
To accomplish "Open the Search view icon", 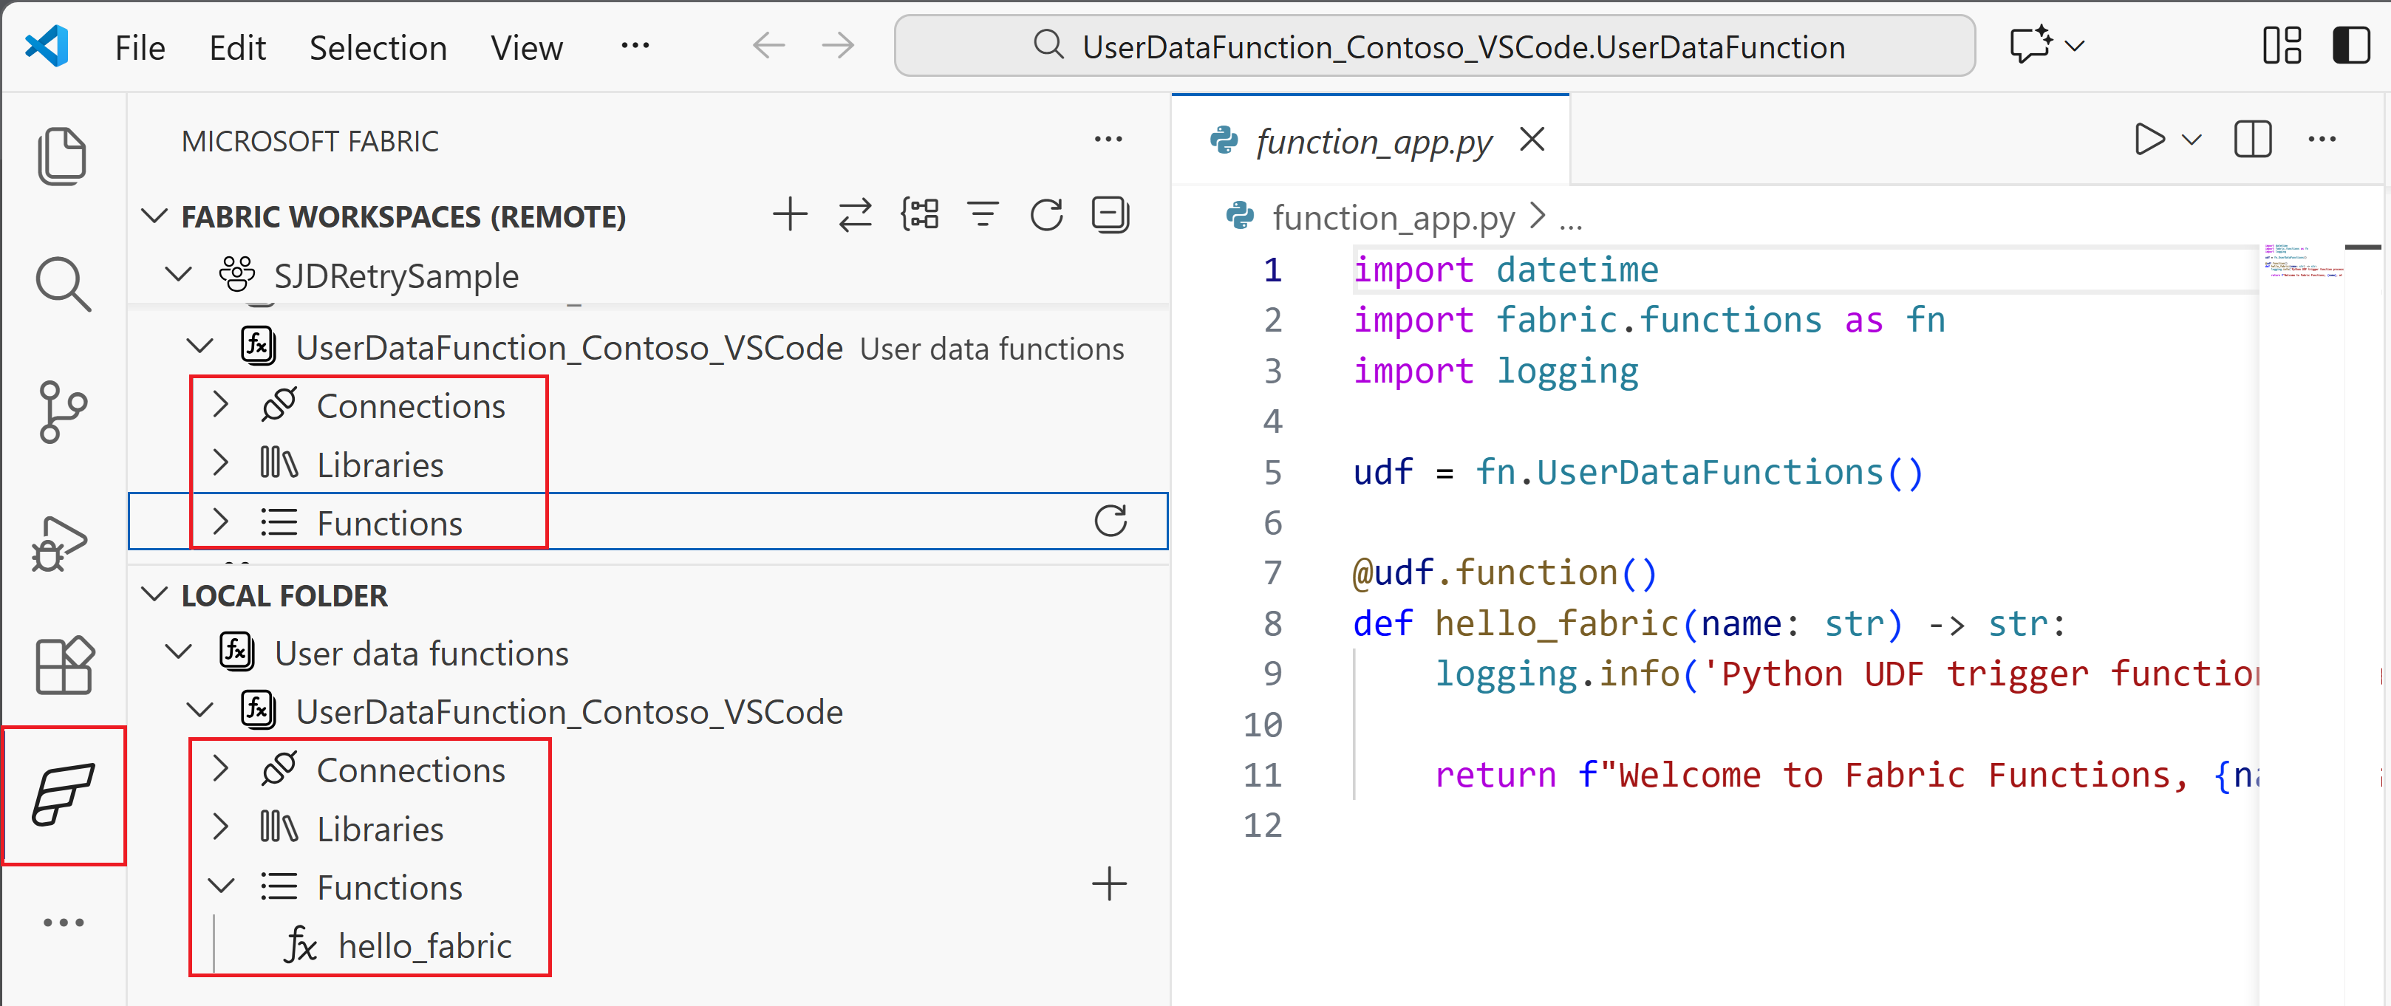I will pyautogui.click(x=62, y=283).
